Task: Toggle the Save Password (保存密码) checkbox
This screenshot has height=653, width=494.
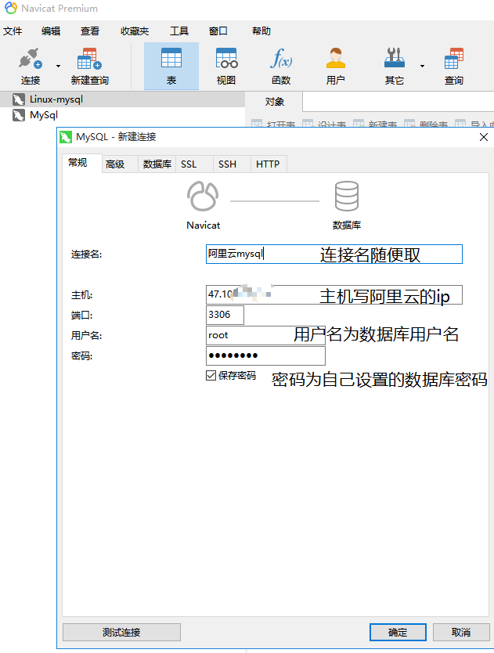Action: point(211,376)
